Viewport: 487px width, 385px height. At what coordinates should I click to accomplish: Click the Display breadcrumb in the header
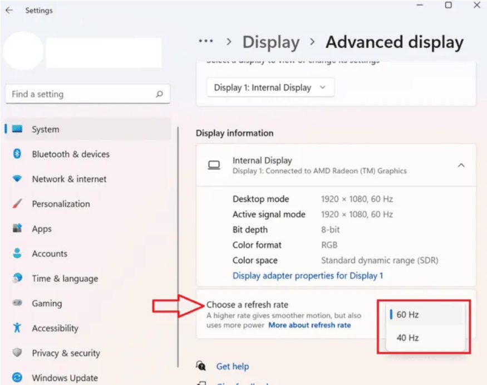coord(271,42)
